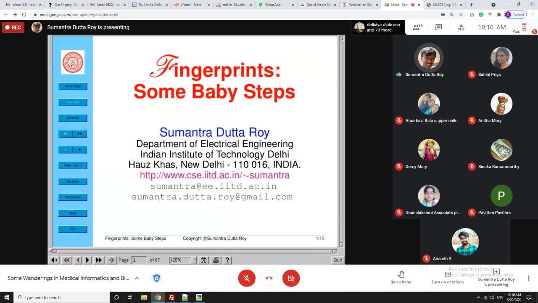Click the cse.iitd.ac.in/~sumantra link on the slide
538x303 pixels.
214,175
